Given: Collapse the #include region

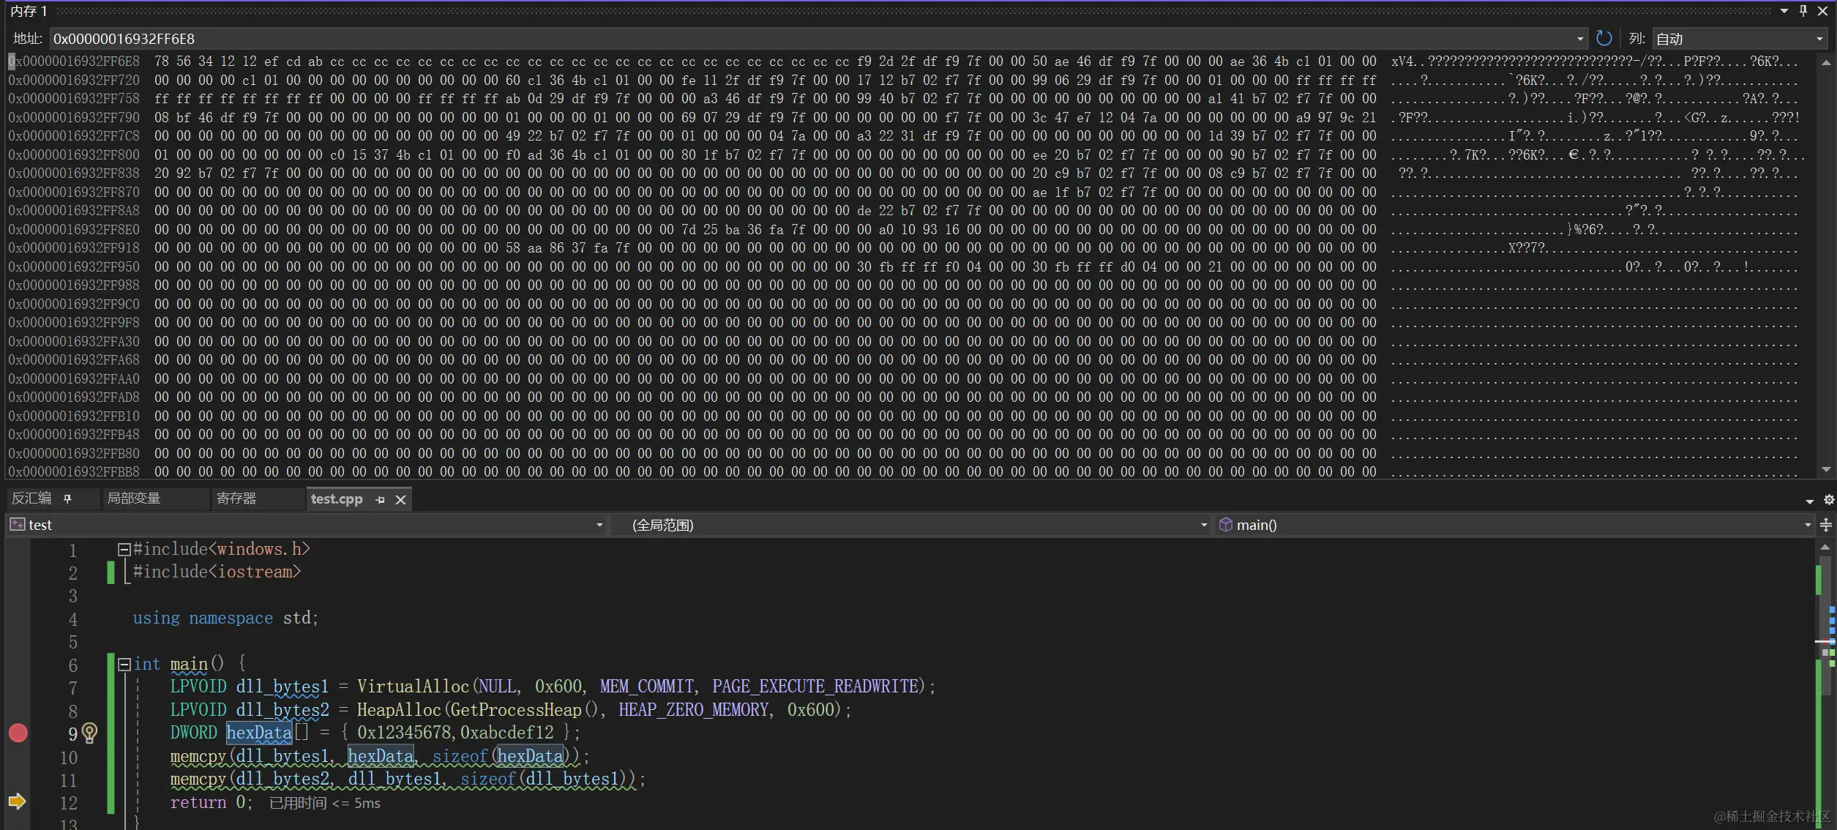Looking at the screenshot, I should coord(124,549).
